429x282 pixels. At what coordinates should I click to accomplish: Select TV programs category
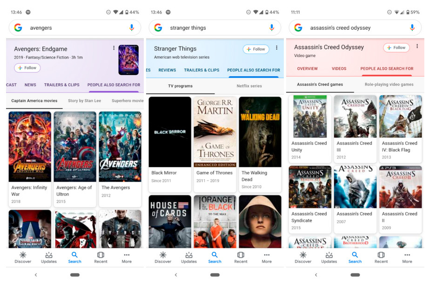pyautogui.click(x=180, y=86)
